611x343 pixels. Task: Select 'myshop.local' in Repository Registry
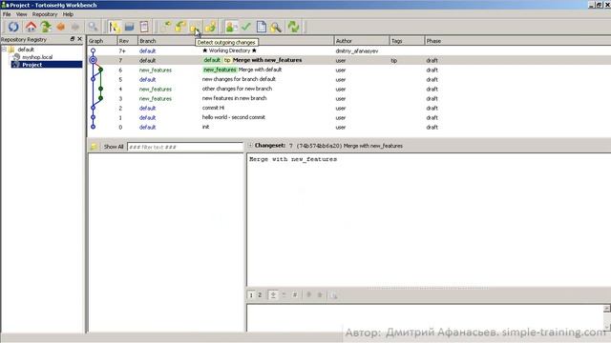click(x=37, y=57)
